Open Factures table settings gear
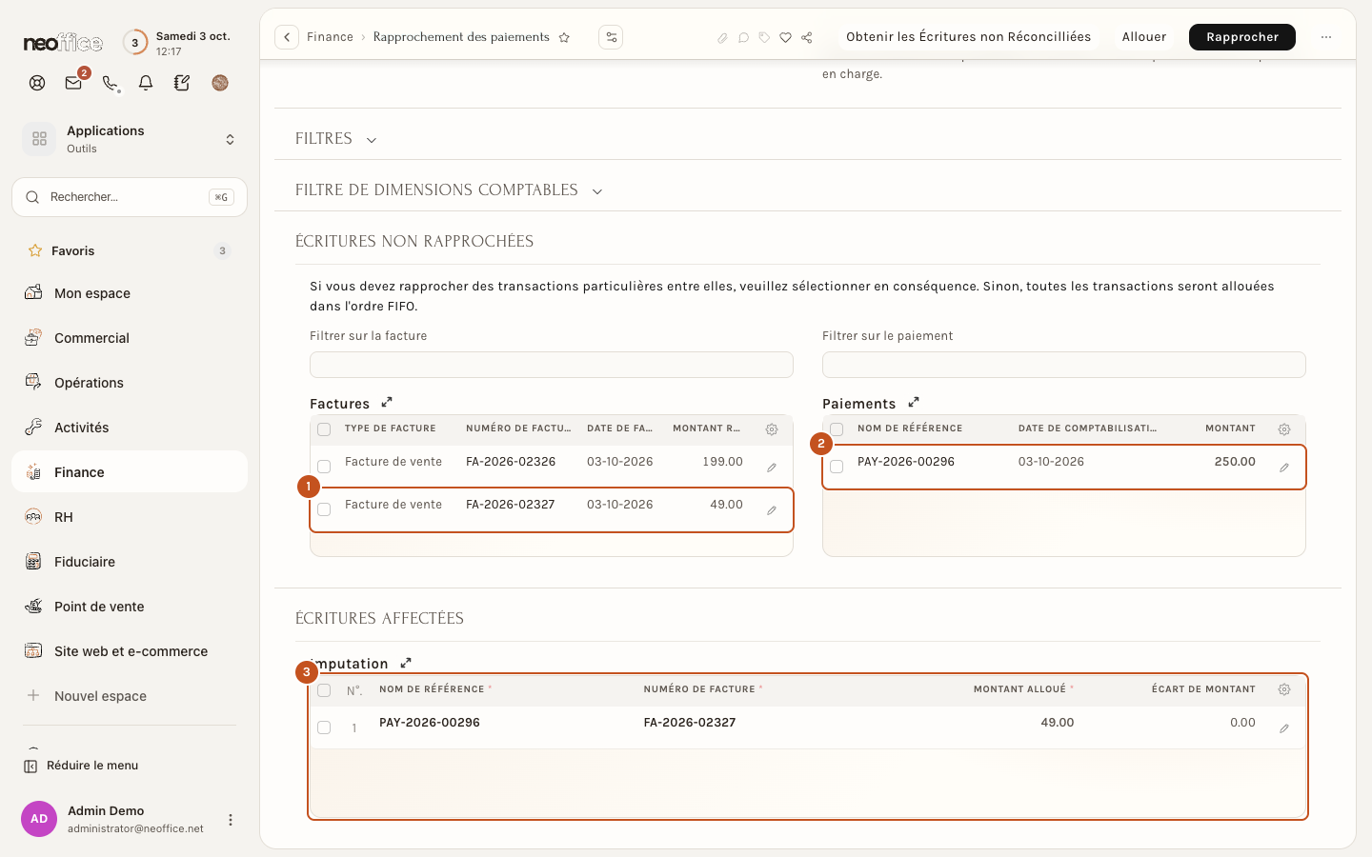 click(772, 429)
